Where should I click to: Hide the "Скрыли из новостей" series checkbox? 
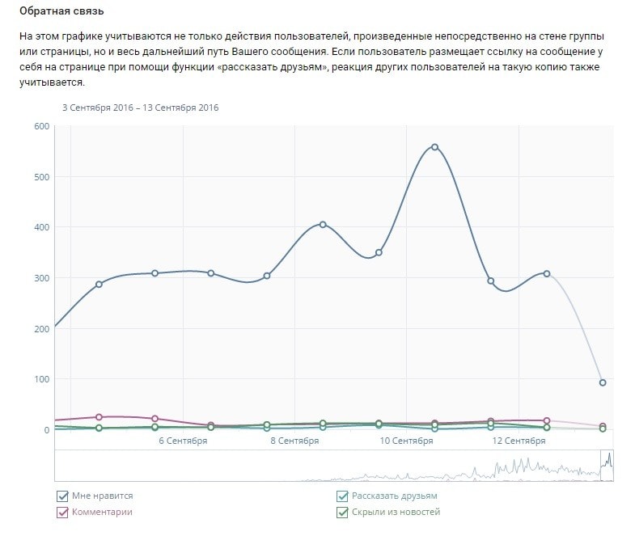coord(343,513)
